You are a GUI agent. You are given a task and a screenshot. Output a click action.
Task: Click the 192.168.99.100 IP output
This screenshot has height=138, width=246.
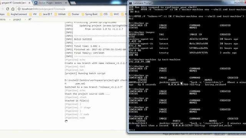click(x=139, y=62)
